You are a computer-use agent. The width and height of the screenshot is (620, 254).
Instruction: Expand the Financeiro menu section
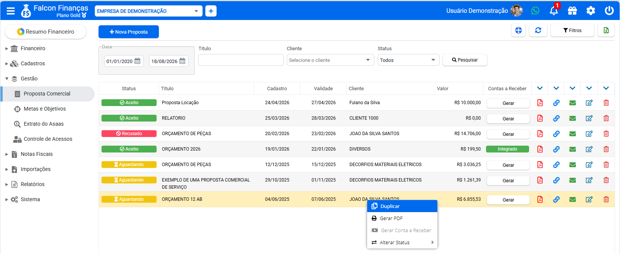tap(6, 49)
